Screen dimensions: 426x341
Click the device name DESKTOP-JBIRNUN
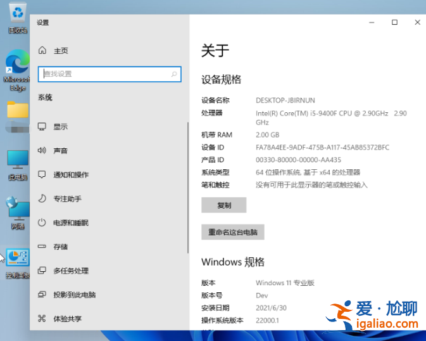click(x=285, y=100)
